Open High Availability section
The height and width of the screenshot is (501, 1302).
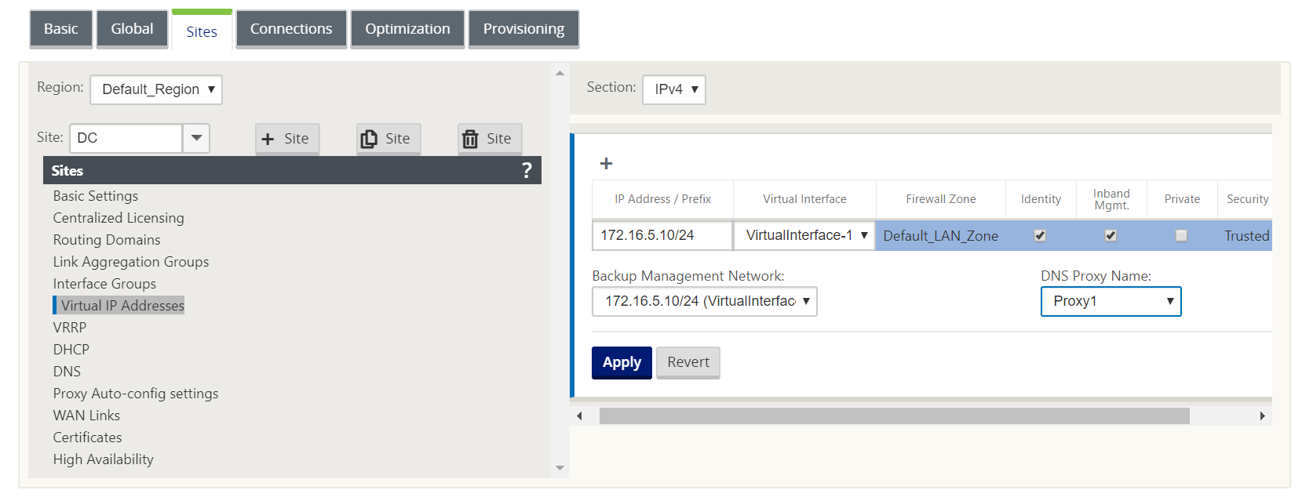pos(104,459)
